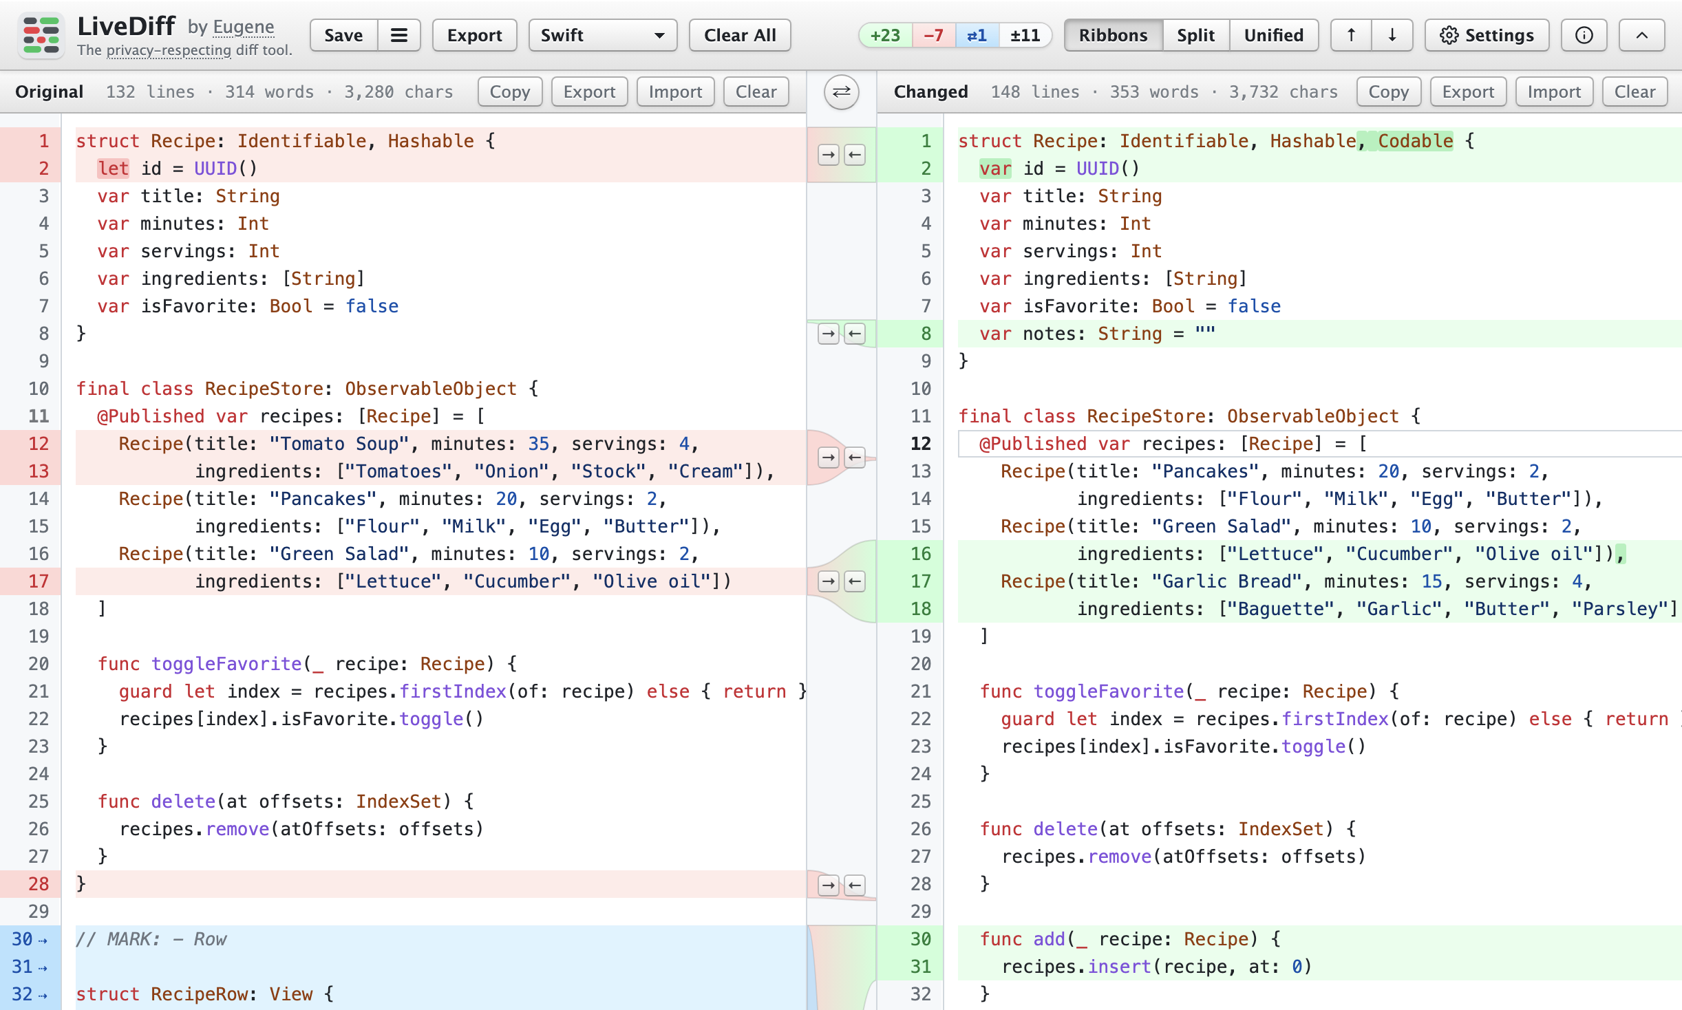Click the −7 deletions counter
The width and height of the screenshot is (1682, 1010).
coord(934,35)
